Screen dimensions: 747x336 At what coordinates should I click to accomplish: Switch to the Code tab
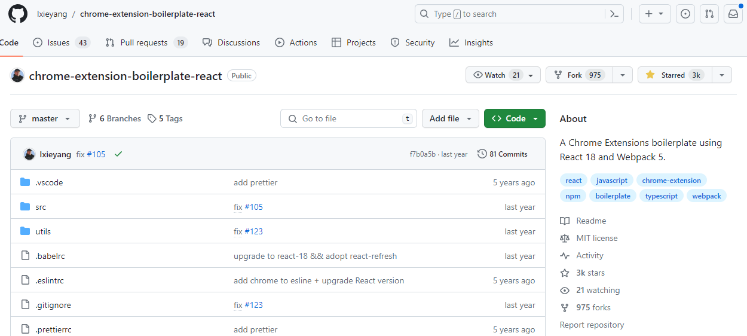pyautogui.click(x=10, y=43)
